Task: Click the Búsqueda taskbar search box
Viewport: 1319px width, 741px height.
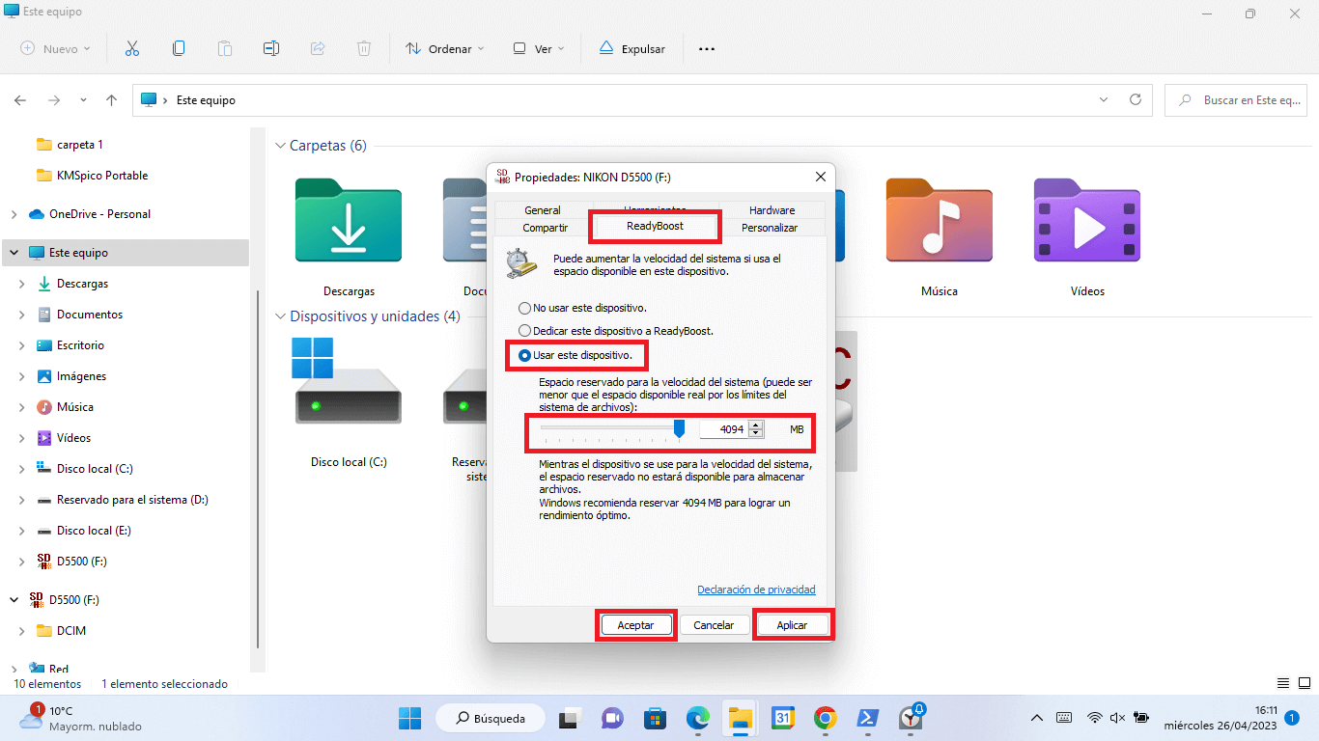Action: pyautogui.click(x=491, y=718)
